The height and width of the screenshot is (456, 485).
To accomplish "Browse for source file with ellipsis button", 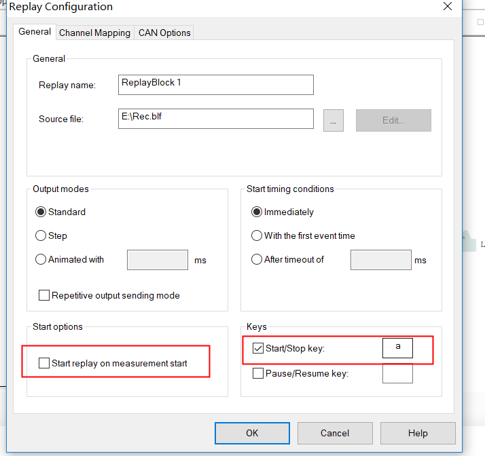I will coord(333,120).
